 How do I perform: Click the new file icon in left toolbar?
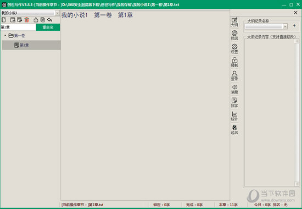[4, 20]
